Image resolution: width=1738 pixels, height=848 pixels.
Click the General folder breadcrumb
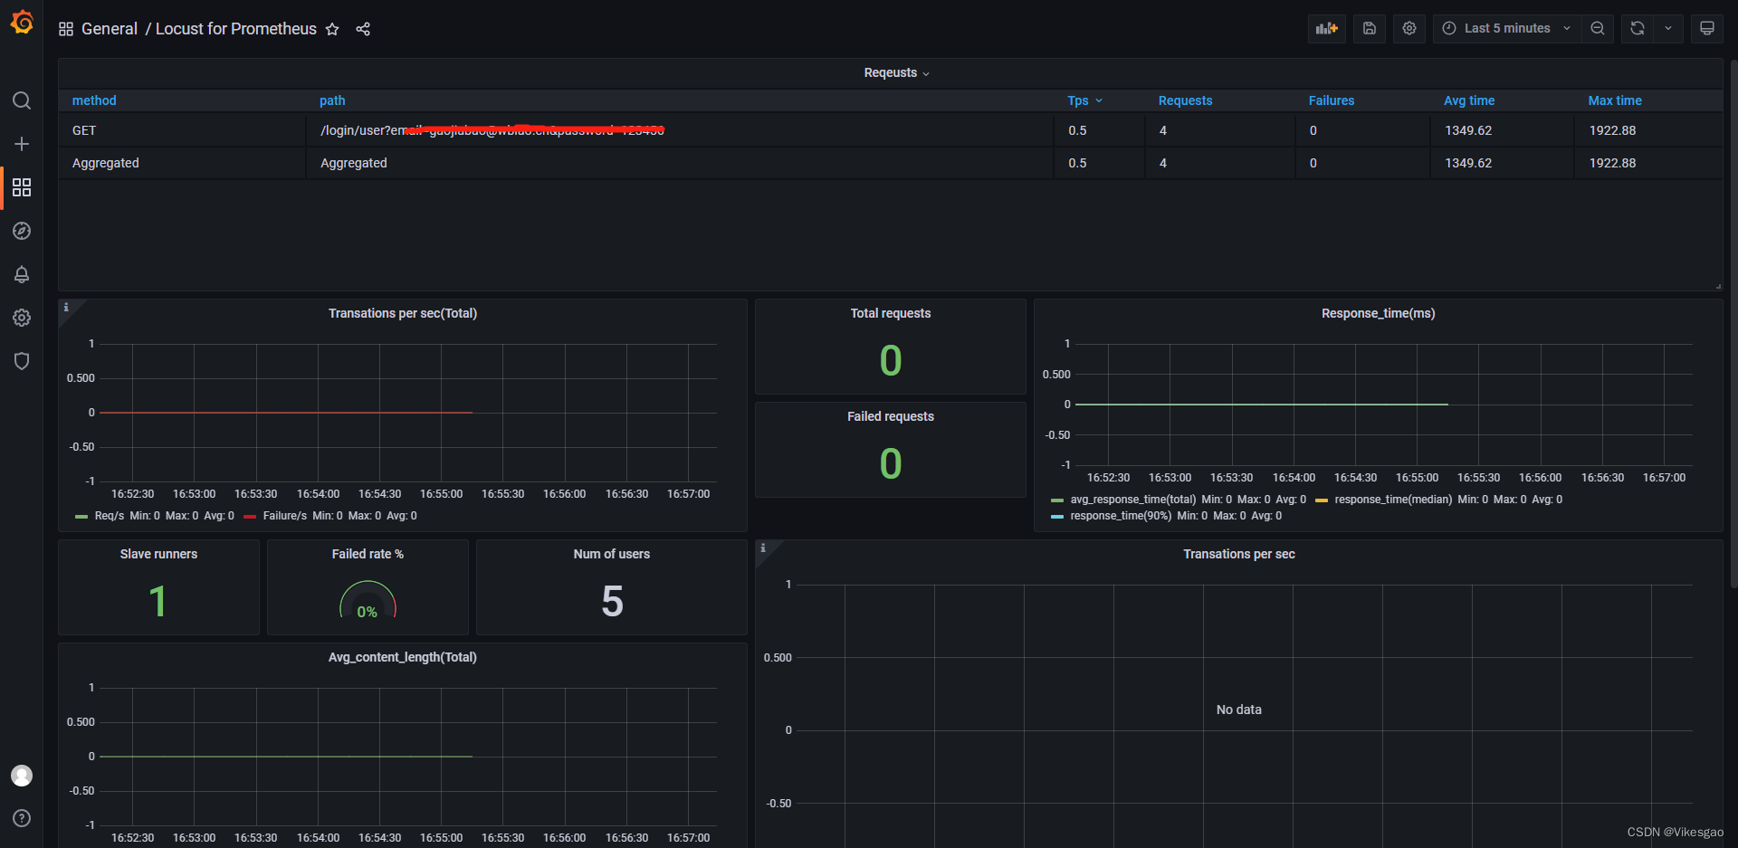110,29
